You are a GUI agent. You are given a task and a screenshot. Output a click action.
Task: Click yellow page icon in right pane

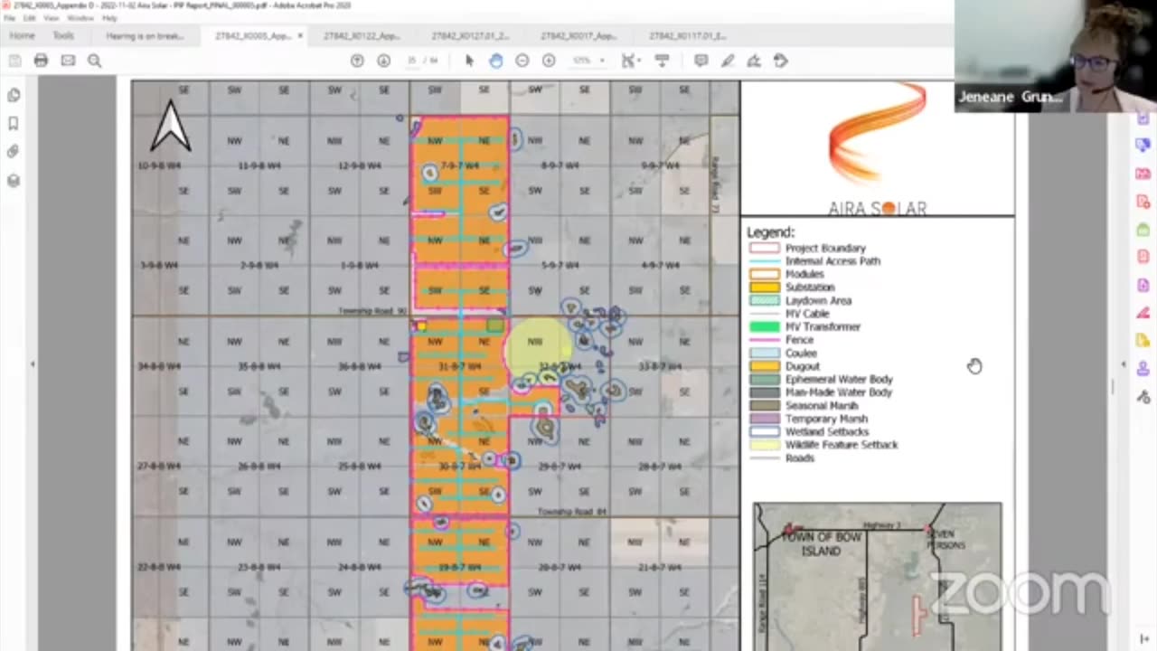[x=1143, y=341]
